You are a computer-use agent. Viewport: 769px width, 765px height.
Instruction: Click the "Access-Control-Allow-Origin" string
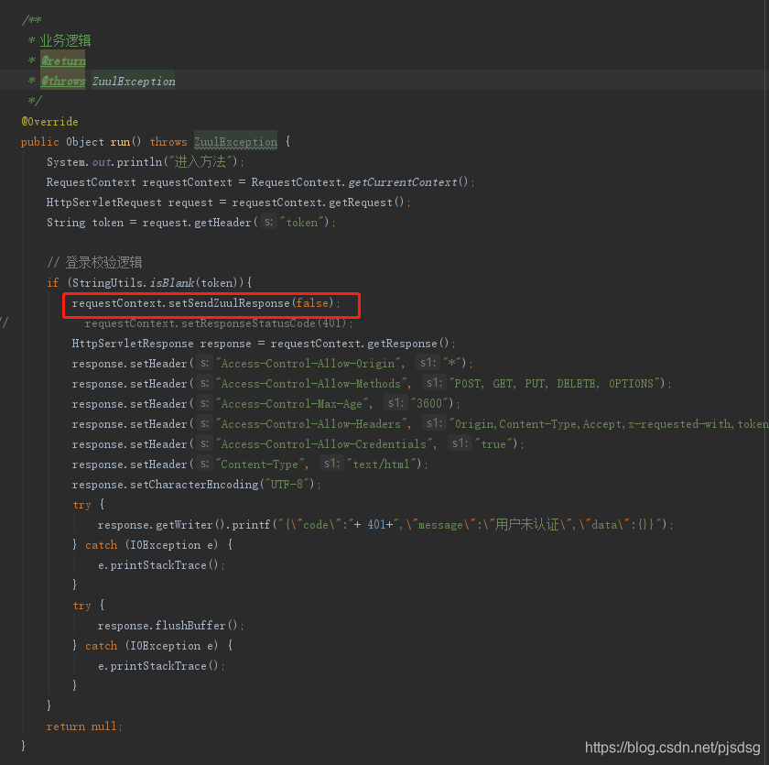(309, 364)
